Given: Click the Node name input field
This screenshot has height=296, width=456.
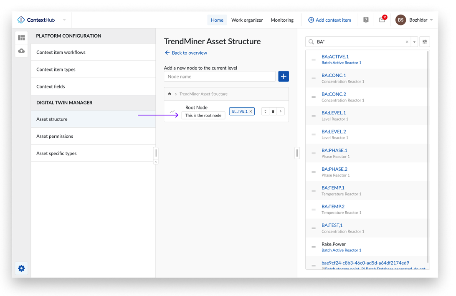Looking at the screenshot, I should pyautogui.click(x=220, y=76).
